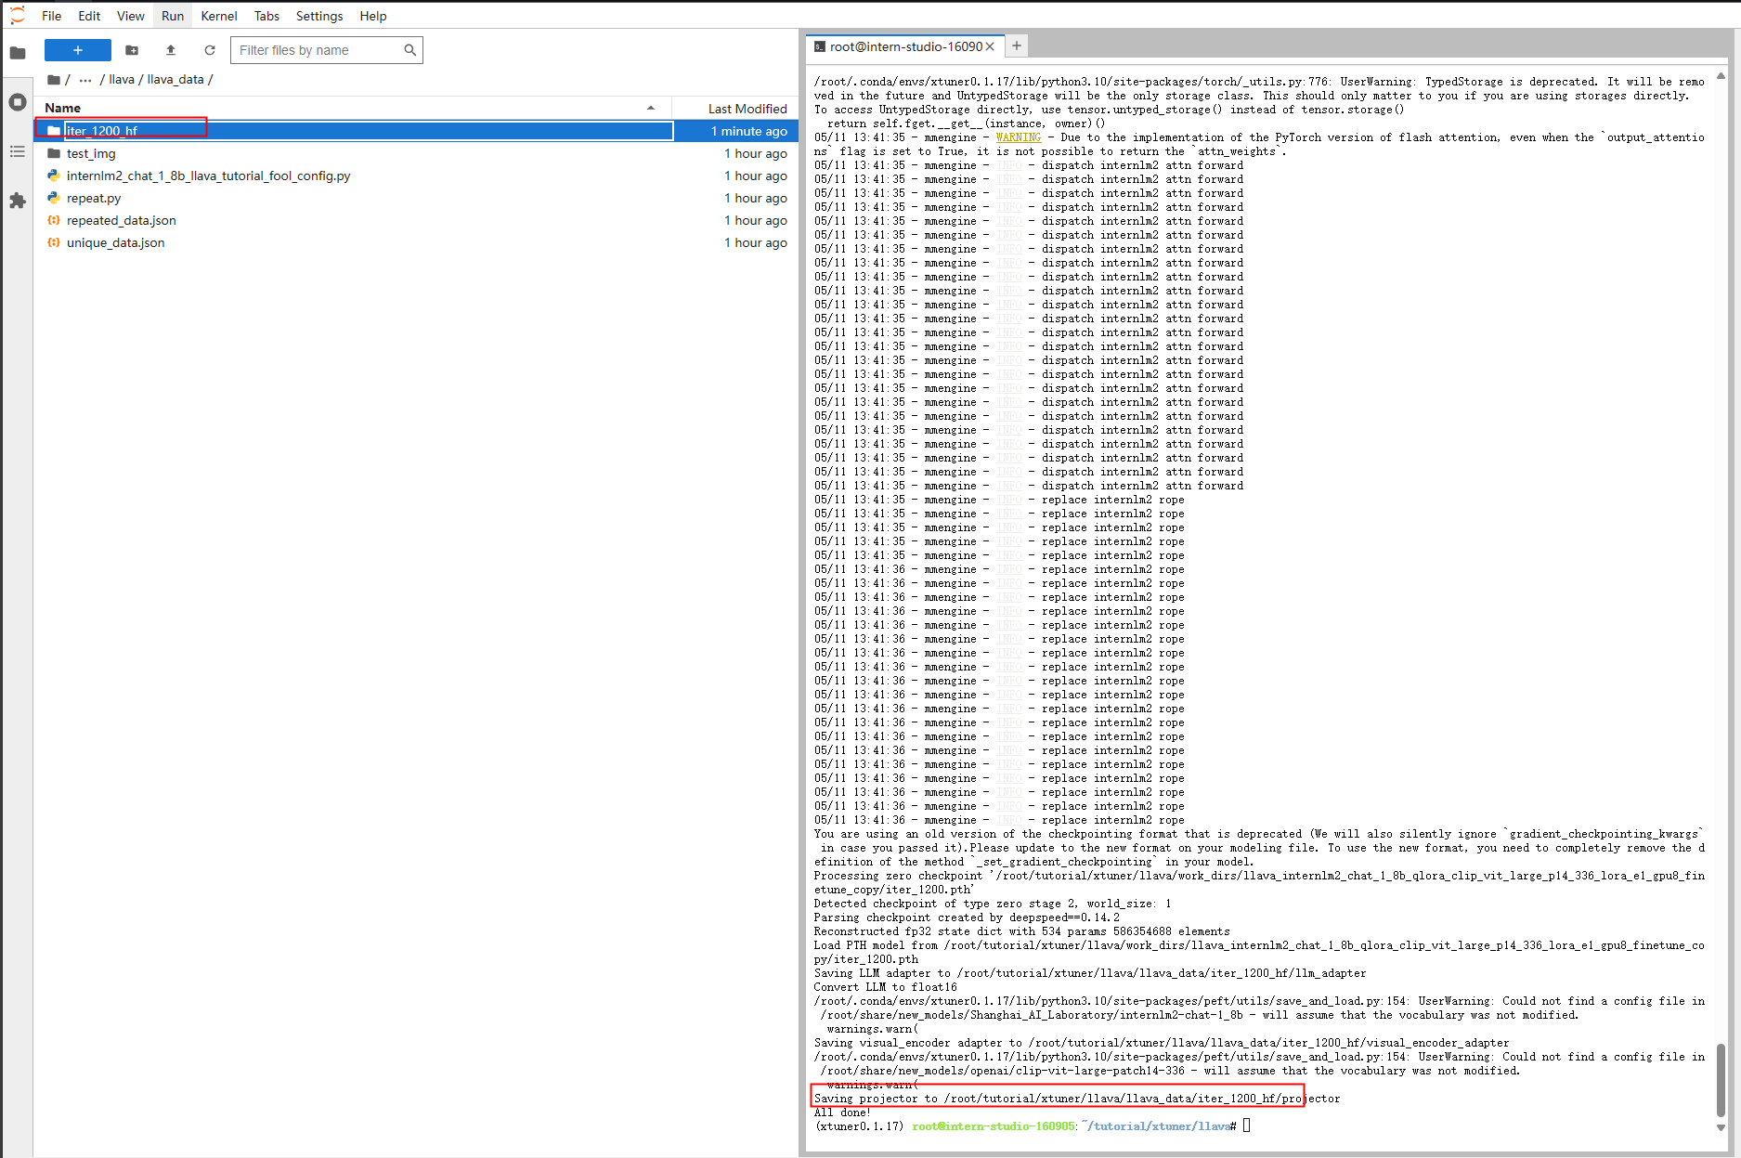The image size is (1741, 1158).
Task: Open Running Terminals and Kernels sidebar icon
Action: coord(17,102)
